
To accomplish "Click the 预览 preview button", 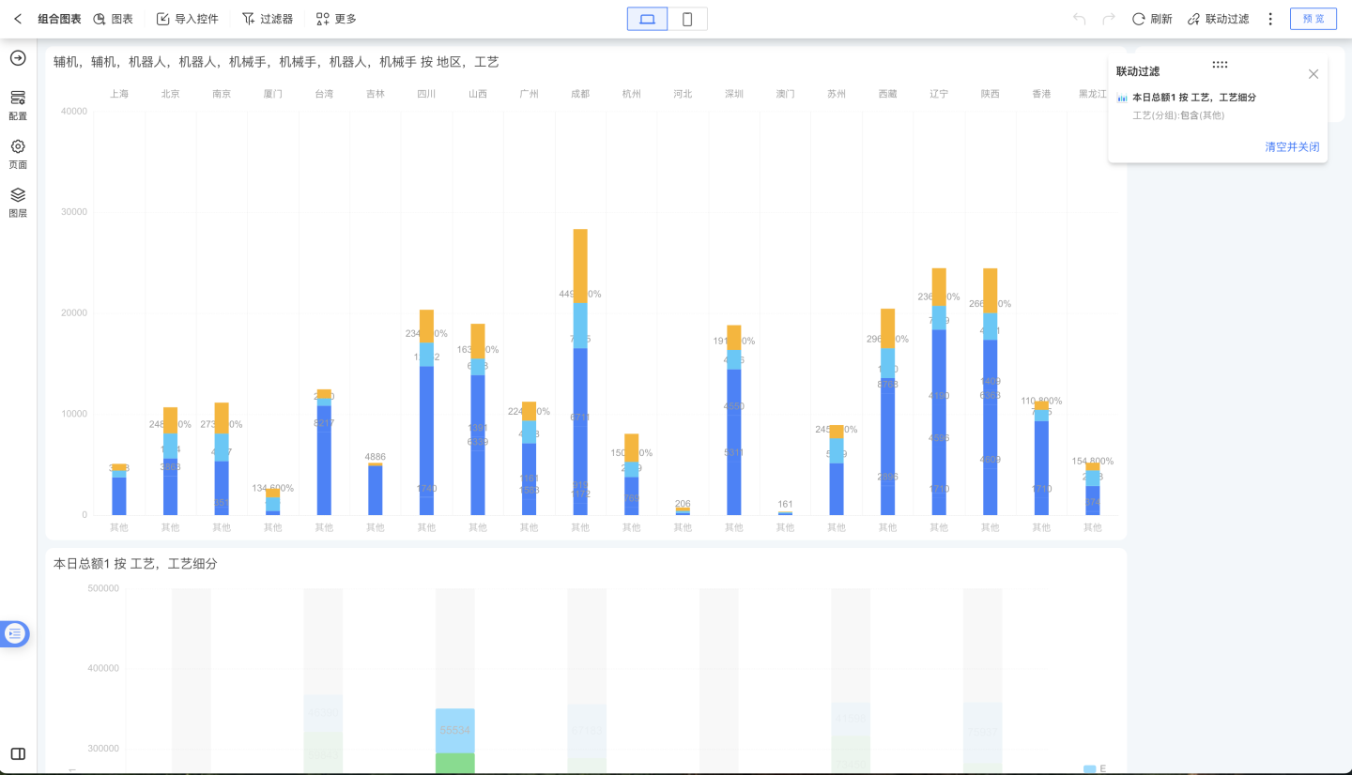I will click(x=1313, y=19).
